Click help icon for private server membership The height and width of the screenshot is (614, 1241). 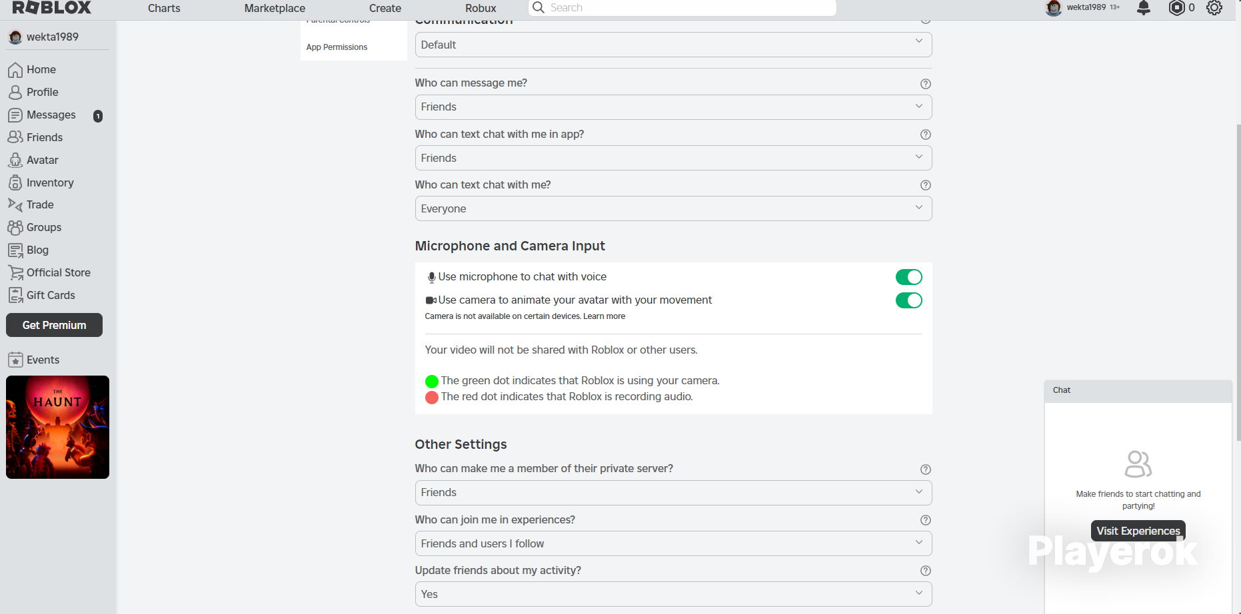925,469
